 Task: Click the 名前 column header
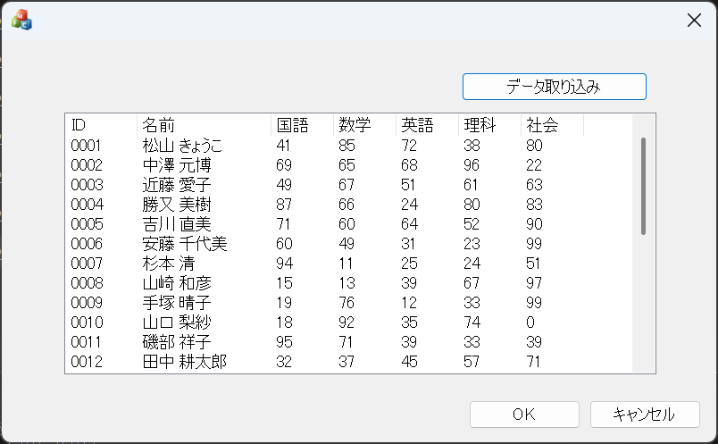204,125
